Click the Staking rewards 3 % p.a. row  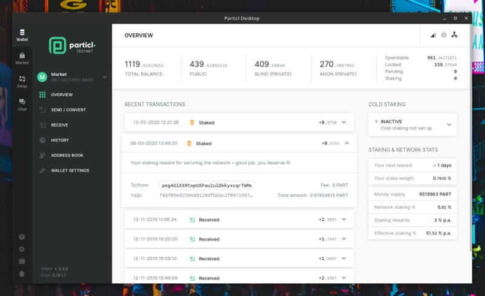click(413, 220)
